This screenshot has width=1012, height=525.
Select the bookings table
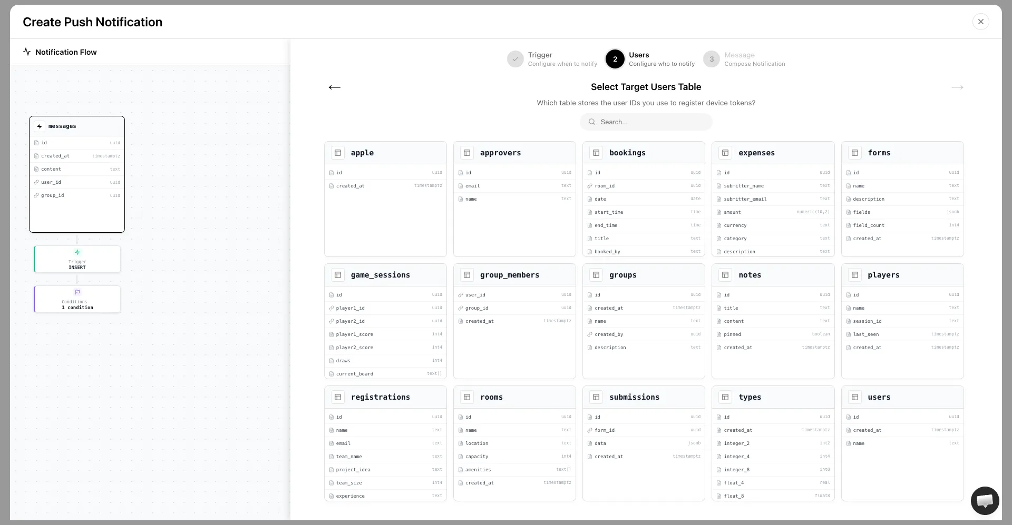click(644, 153)
